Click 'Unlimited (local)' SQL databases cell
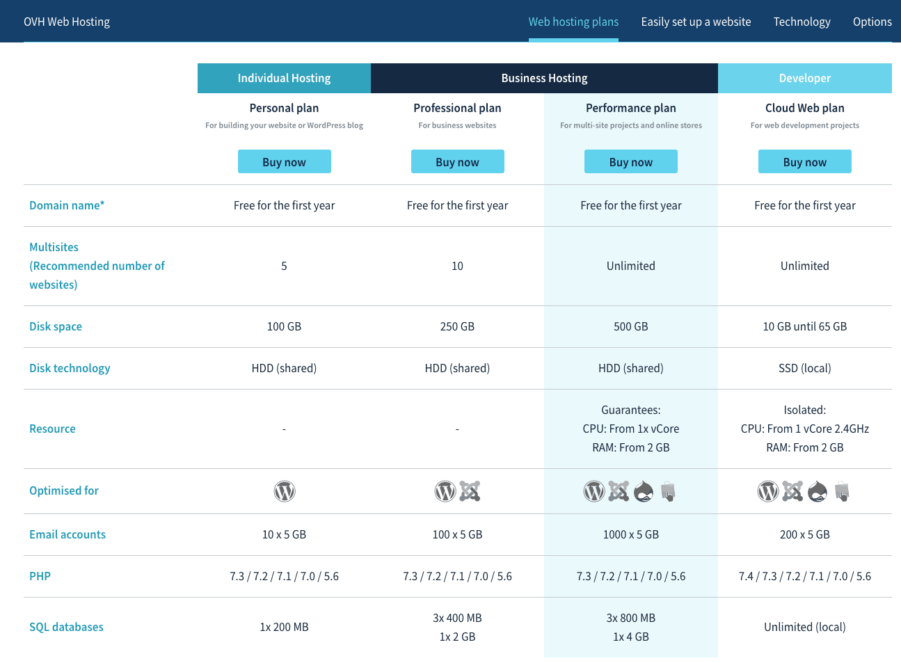 [x=805, y=627]
